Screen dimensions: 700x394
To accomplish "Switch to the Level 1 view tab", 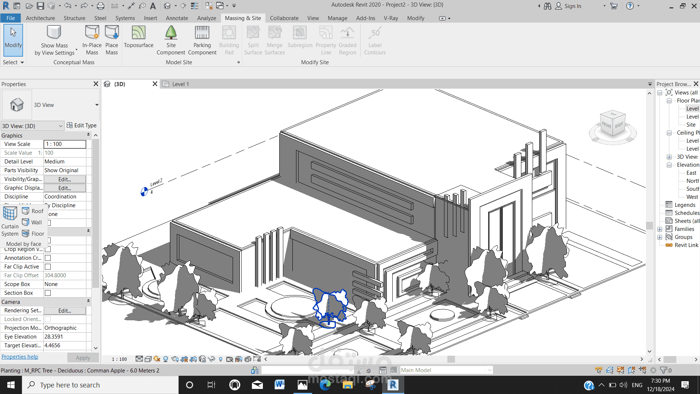I will tap(180, 84).
